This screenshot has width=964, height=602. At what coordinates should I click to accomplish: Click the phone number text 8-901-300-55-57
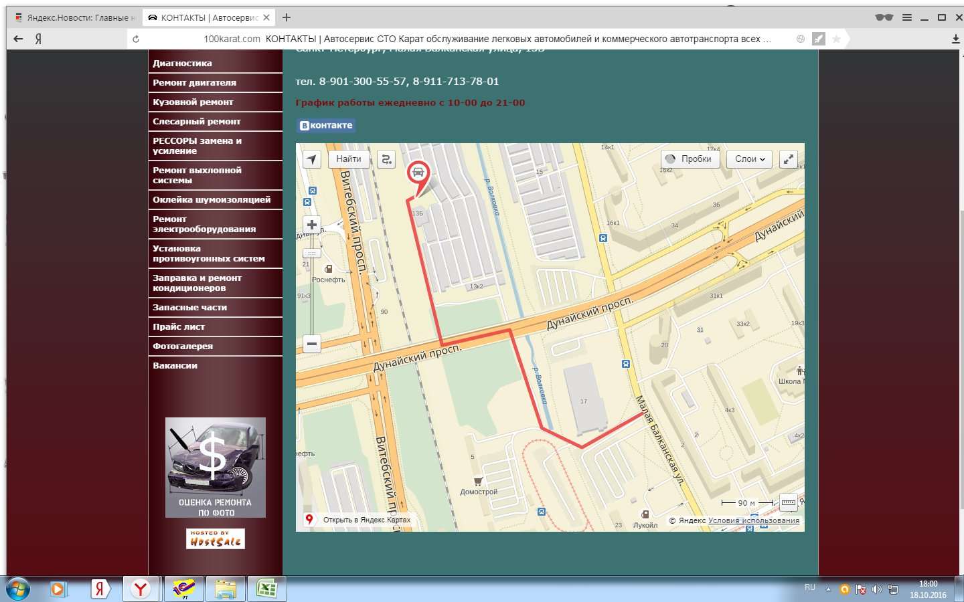(x=362, y=82)
